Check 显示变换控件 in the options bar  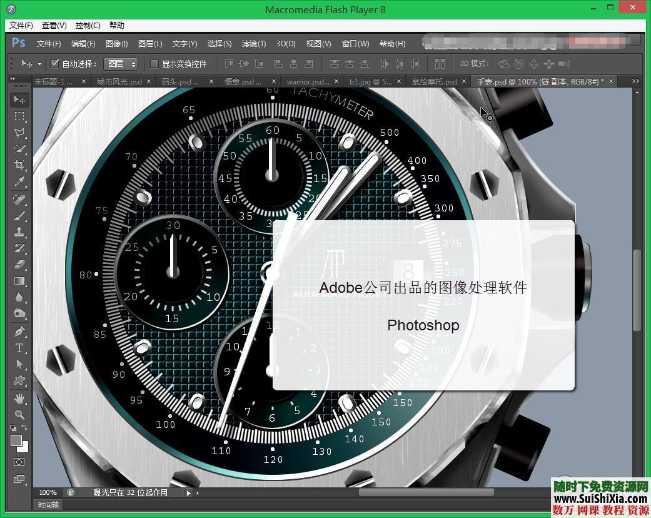point(154,63)
